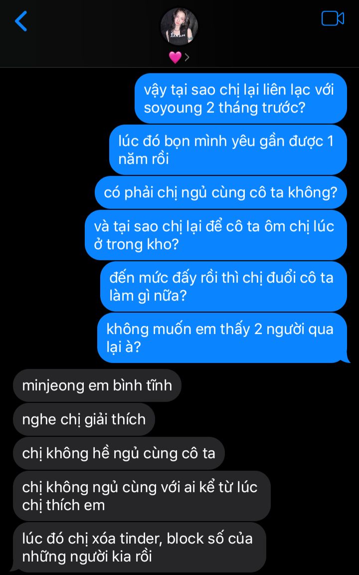
Task: Expand contact details chevron beside heart
Action: click(187, 57)
